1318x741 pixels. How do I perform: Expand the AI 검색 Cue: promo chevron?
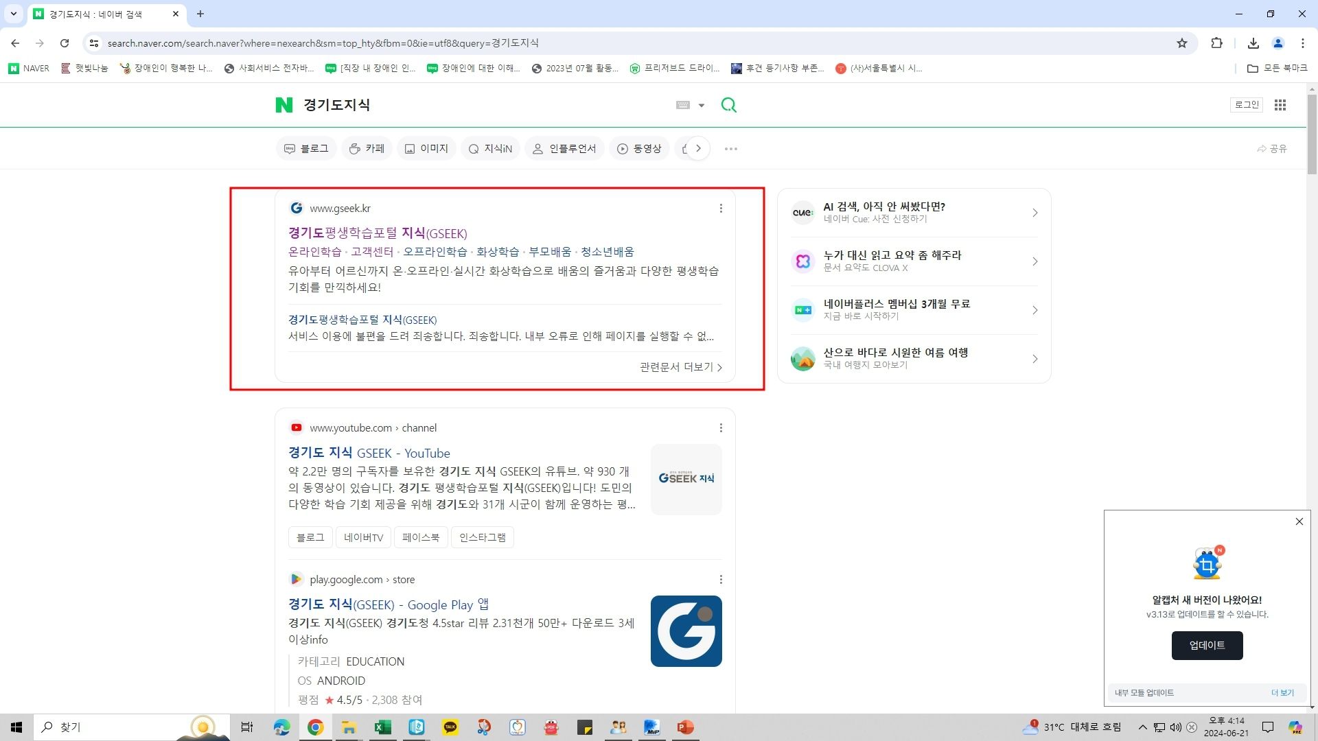click(x=1034, y=213)
